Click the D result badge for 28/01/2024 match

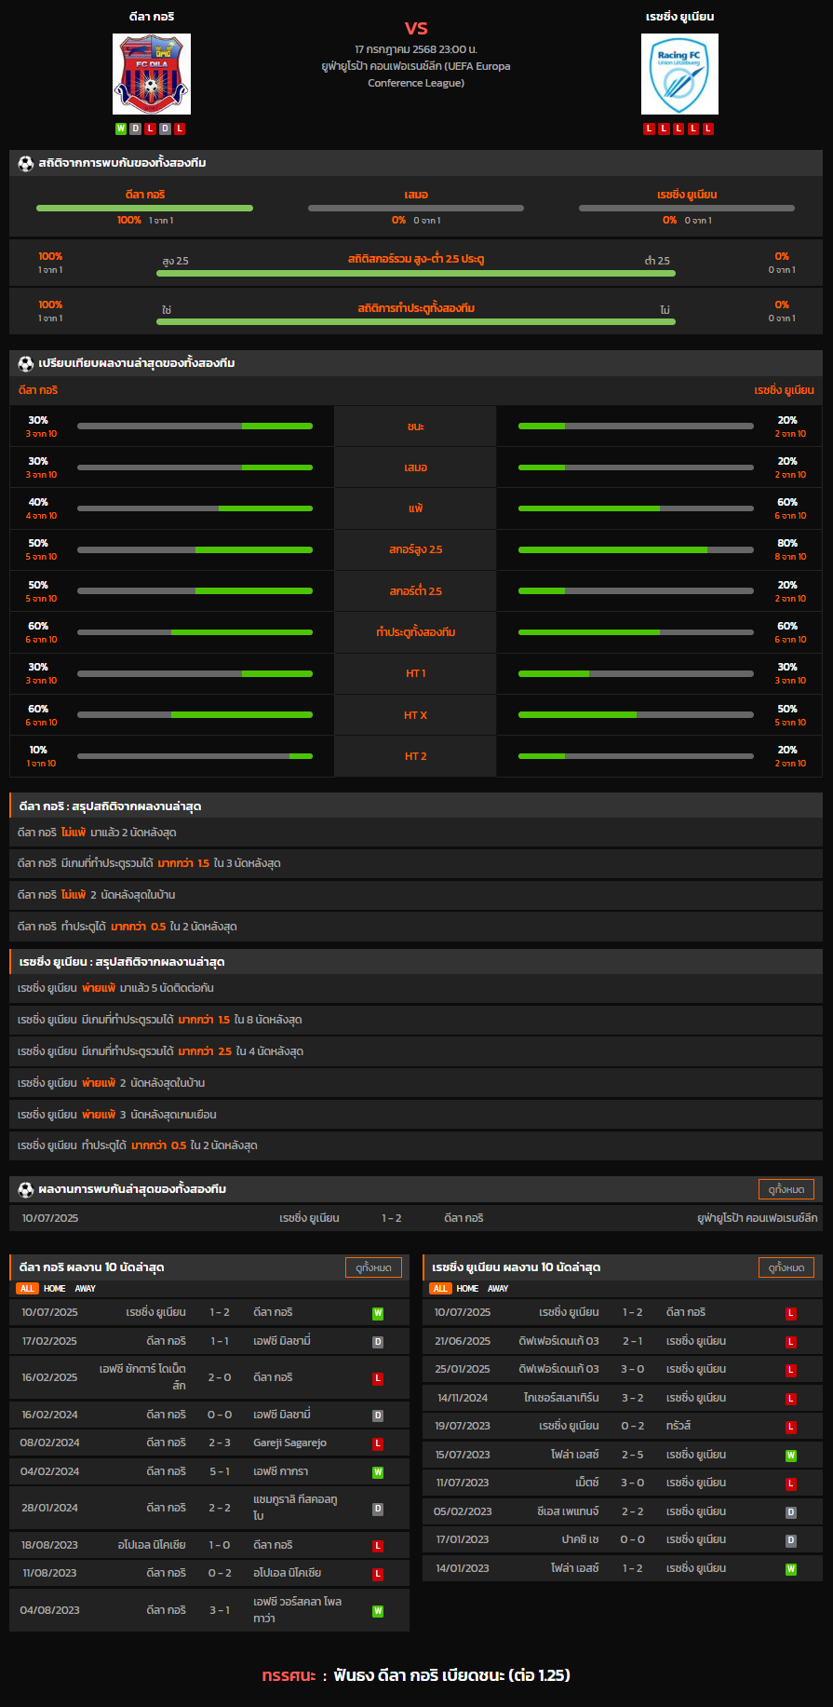coord(378,1509)
